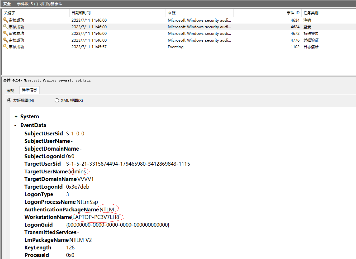Screen dimensions: 356x259
Task: Click key icon of event 4634 row
Action: pos(5,20)
